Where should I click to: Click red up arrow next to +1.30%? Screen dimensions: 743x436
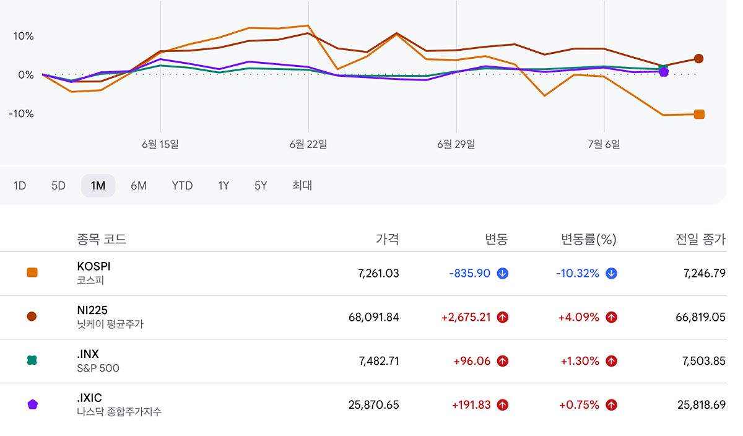point(611,361)
